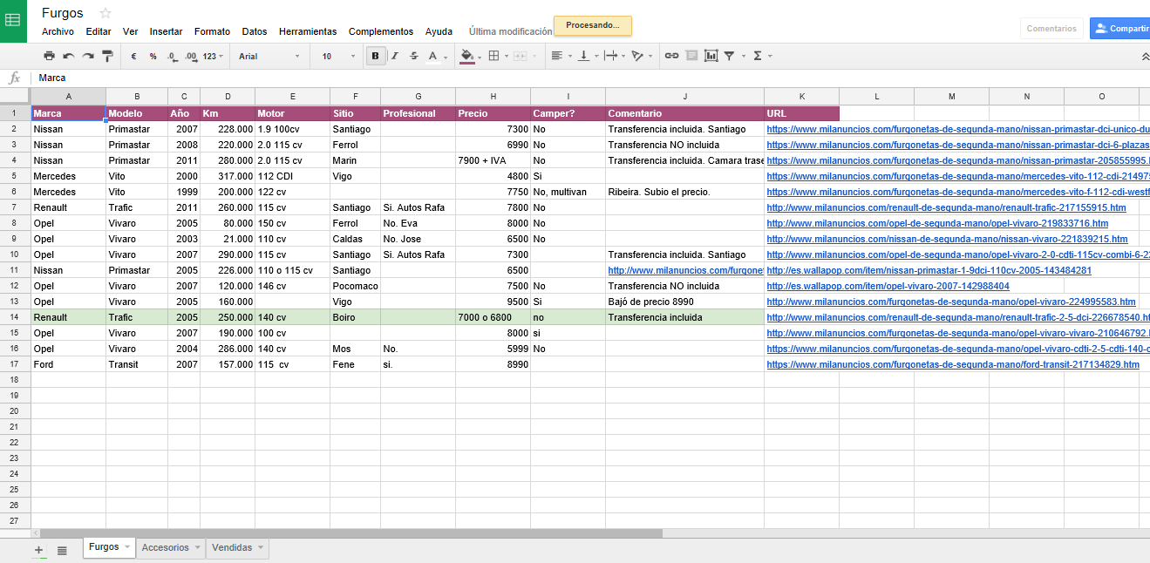Open the functions sigma button
This screenshot has height=563, width=1150.
(x=757, y=56)
